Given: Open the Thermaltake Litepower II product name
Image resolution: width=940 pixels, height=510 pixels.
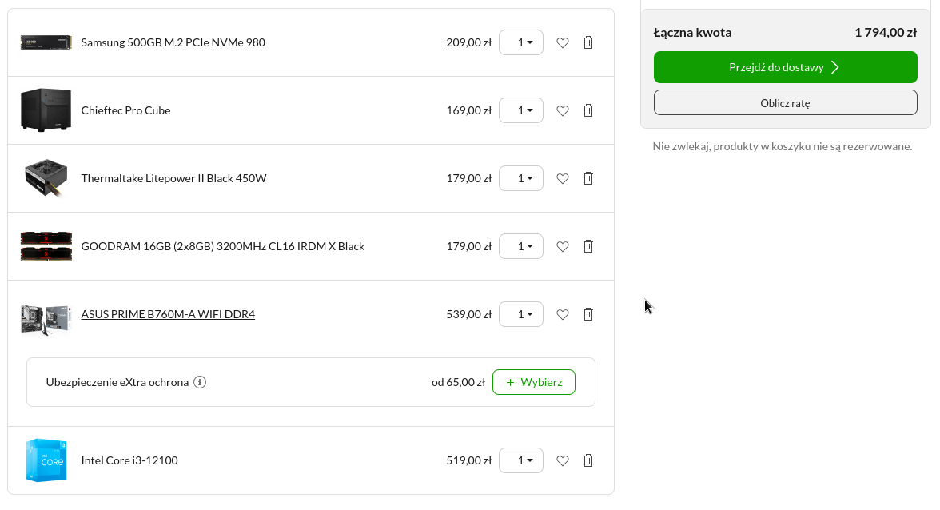Looking at the screenshot, I should 174,178.
